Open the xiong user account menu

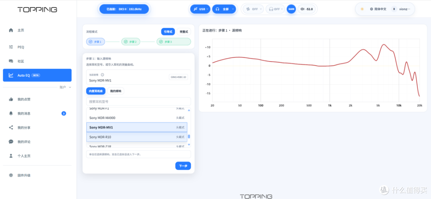point(401,9)
